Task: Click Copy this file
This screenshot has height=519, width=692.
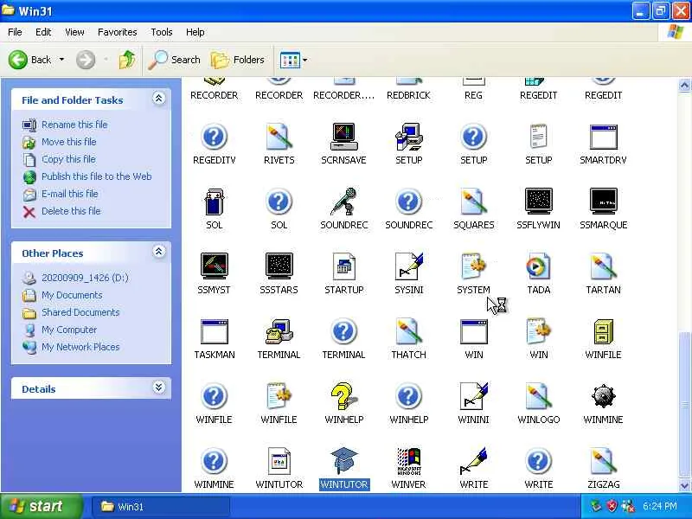Action: 68,159
